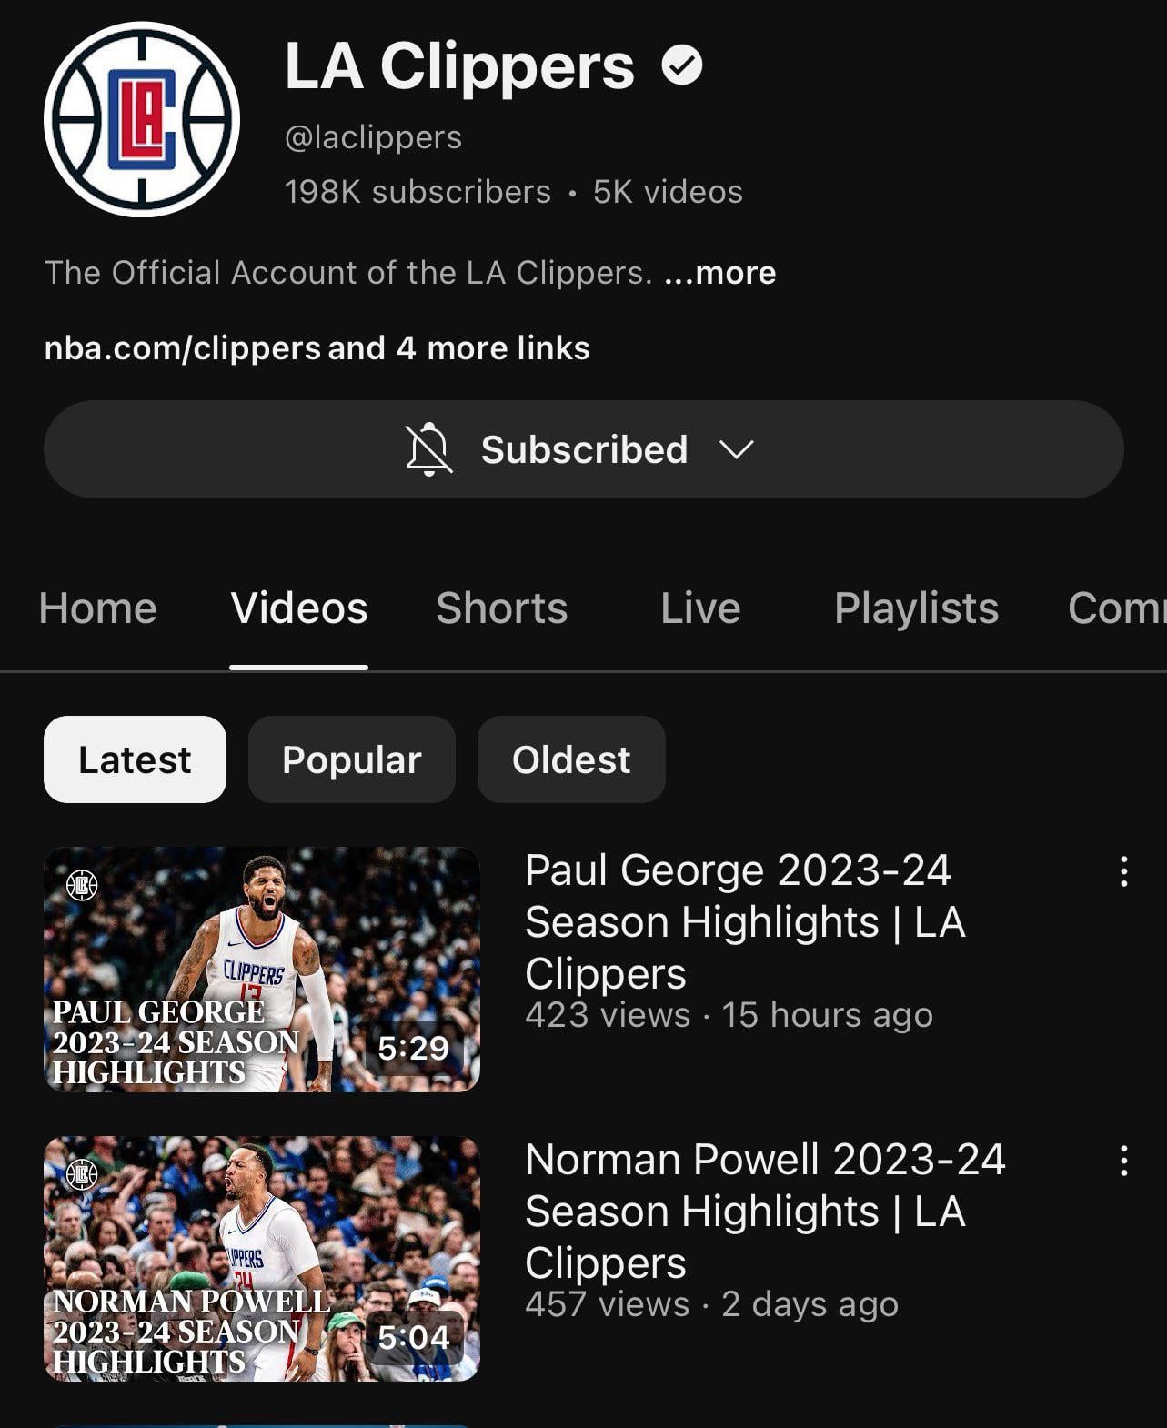Play the Paul George highlights thumbnail
Viewport: 1167px width, 1428px height.
coord(262,970)
